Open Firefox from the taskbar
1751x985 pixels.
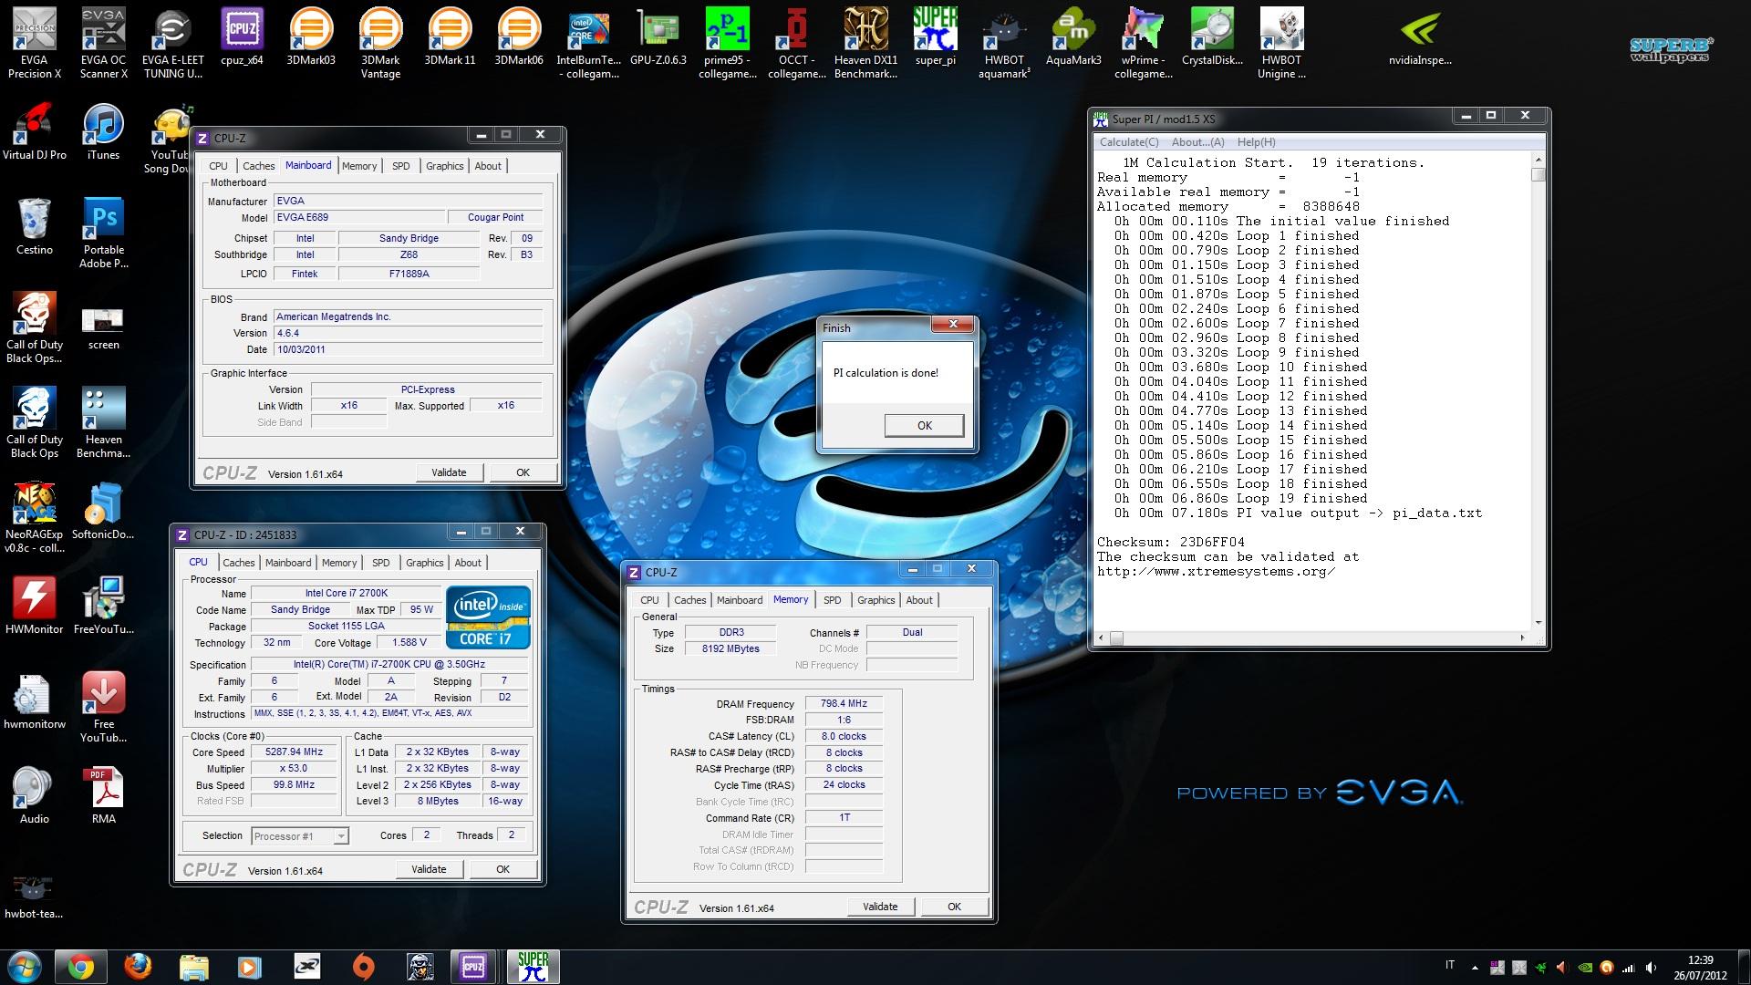click(138, 967)
